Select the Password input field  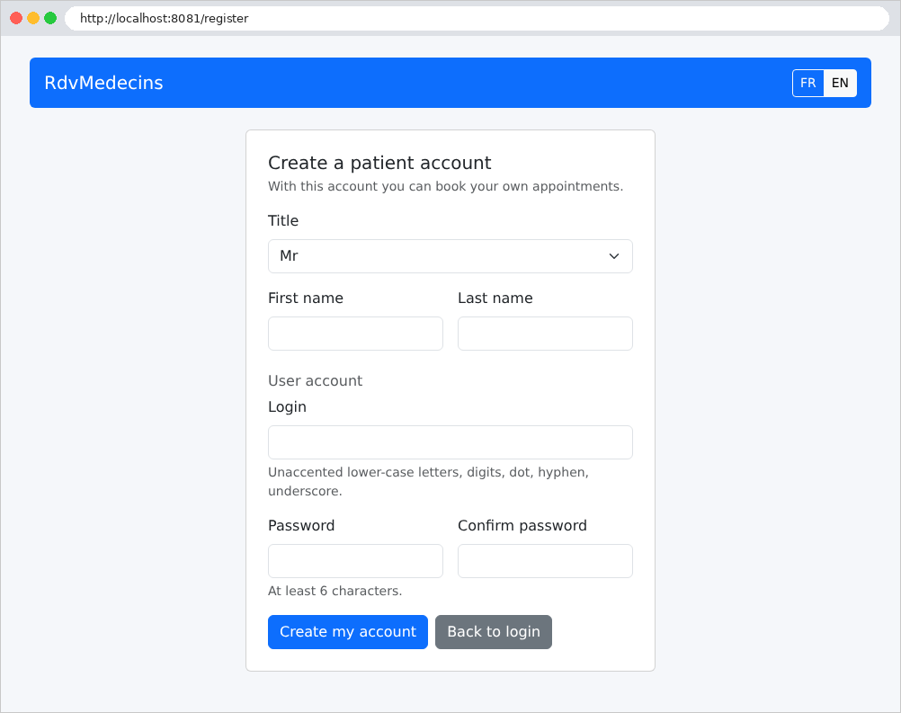tap(355, 561)
